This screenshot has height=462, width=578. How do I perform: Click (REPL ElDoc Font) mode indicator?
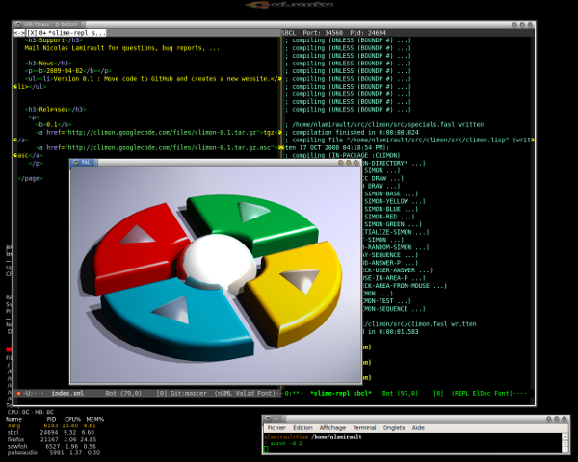click(482, 393)
